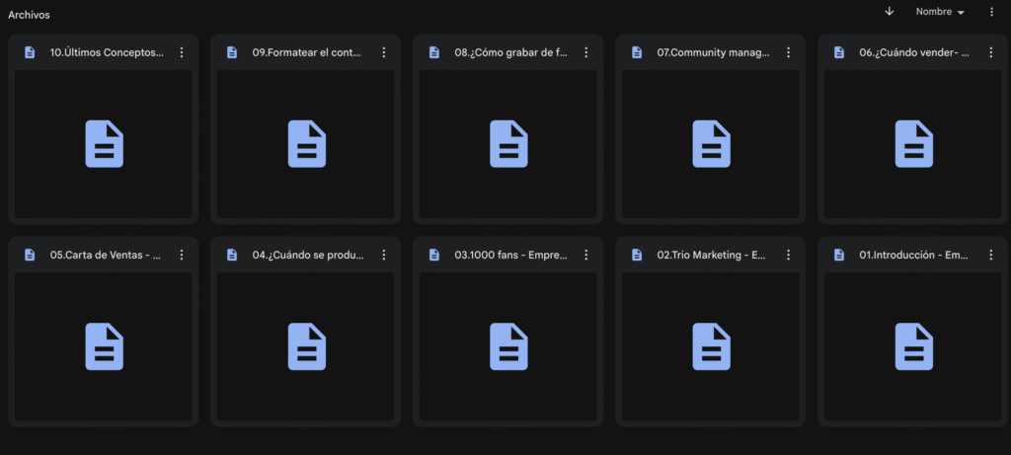Click the 01.Introducción file title
The width and height of the screenshot is (1011, 455).
913,255
